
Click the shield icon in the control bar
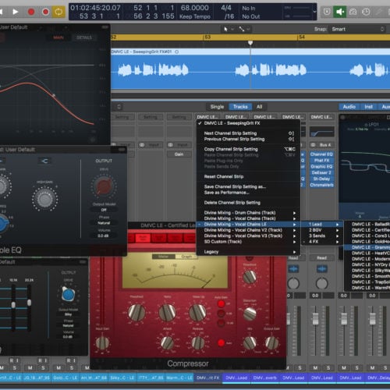click(x=327, y=12)
